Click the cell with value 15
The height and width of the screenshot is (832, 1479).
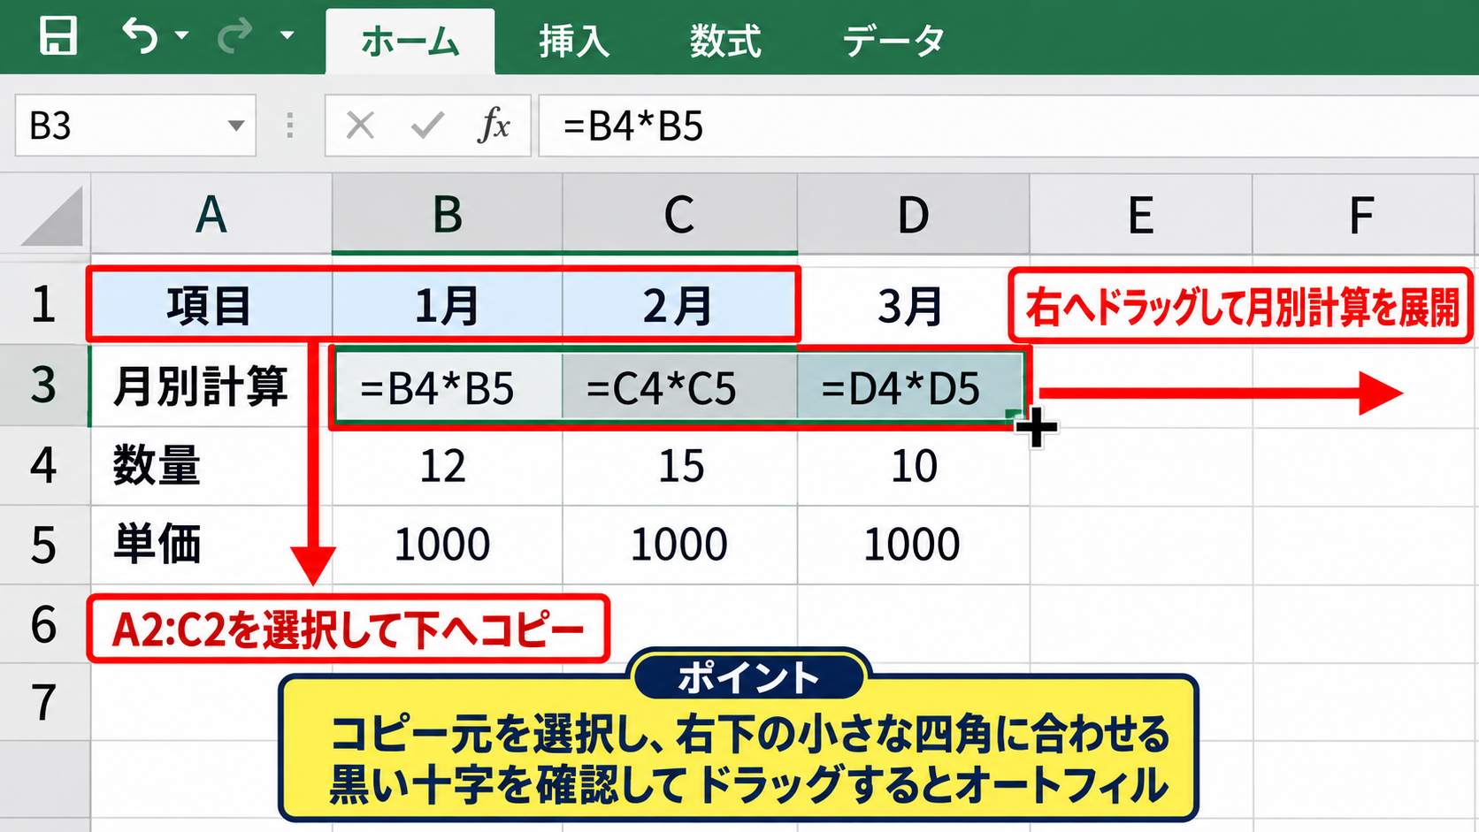[679, 466]
